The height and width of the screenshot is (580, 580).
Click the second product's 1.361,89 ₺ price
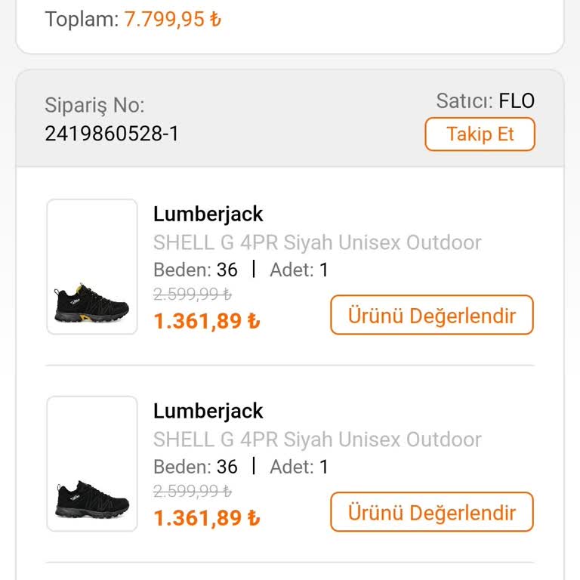206,518
